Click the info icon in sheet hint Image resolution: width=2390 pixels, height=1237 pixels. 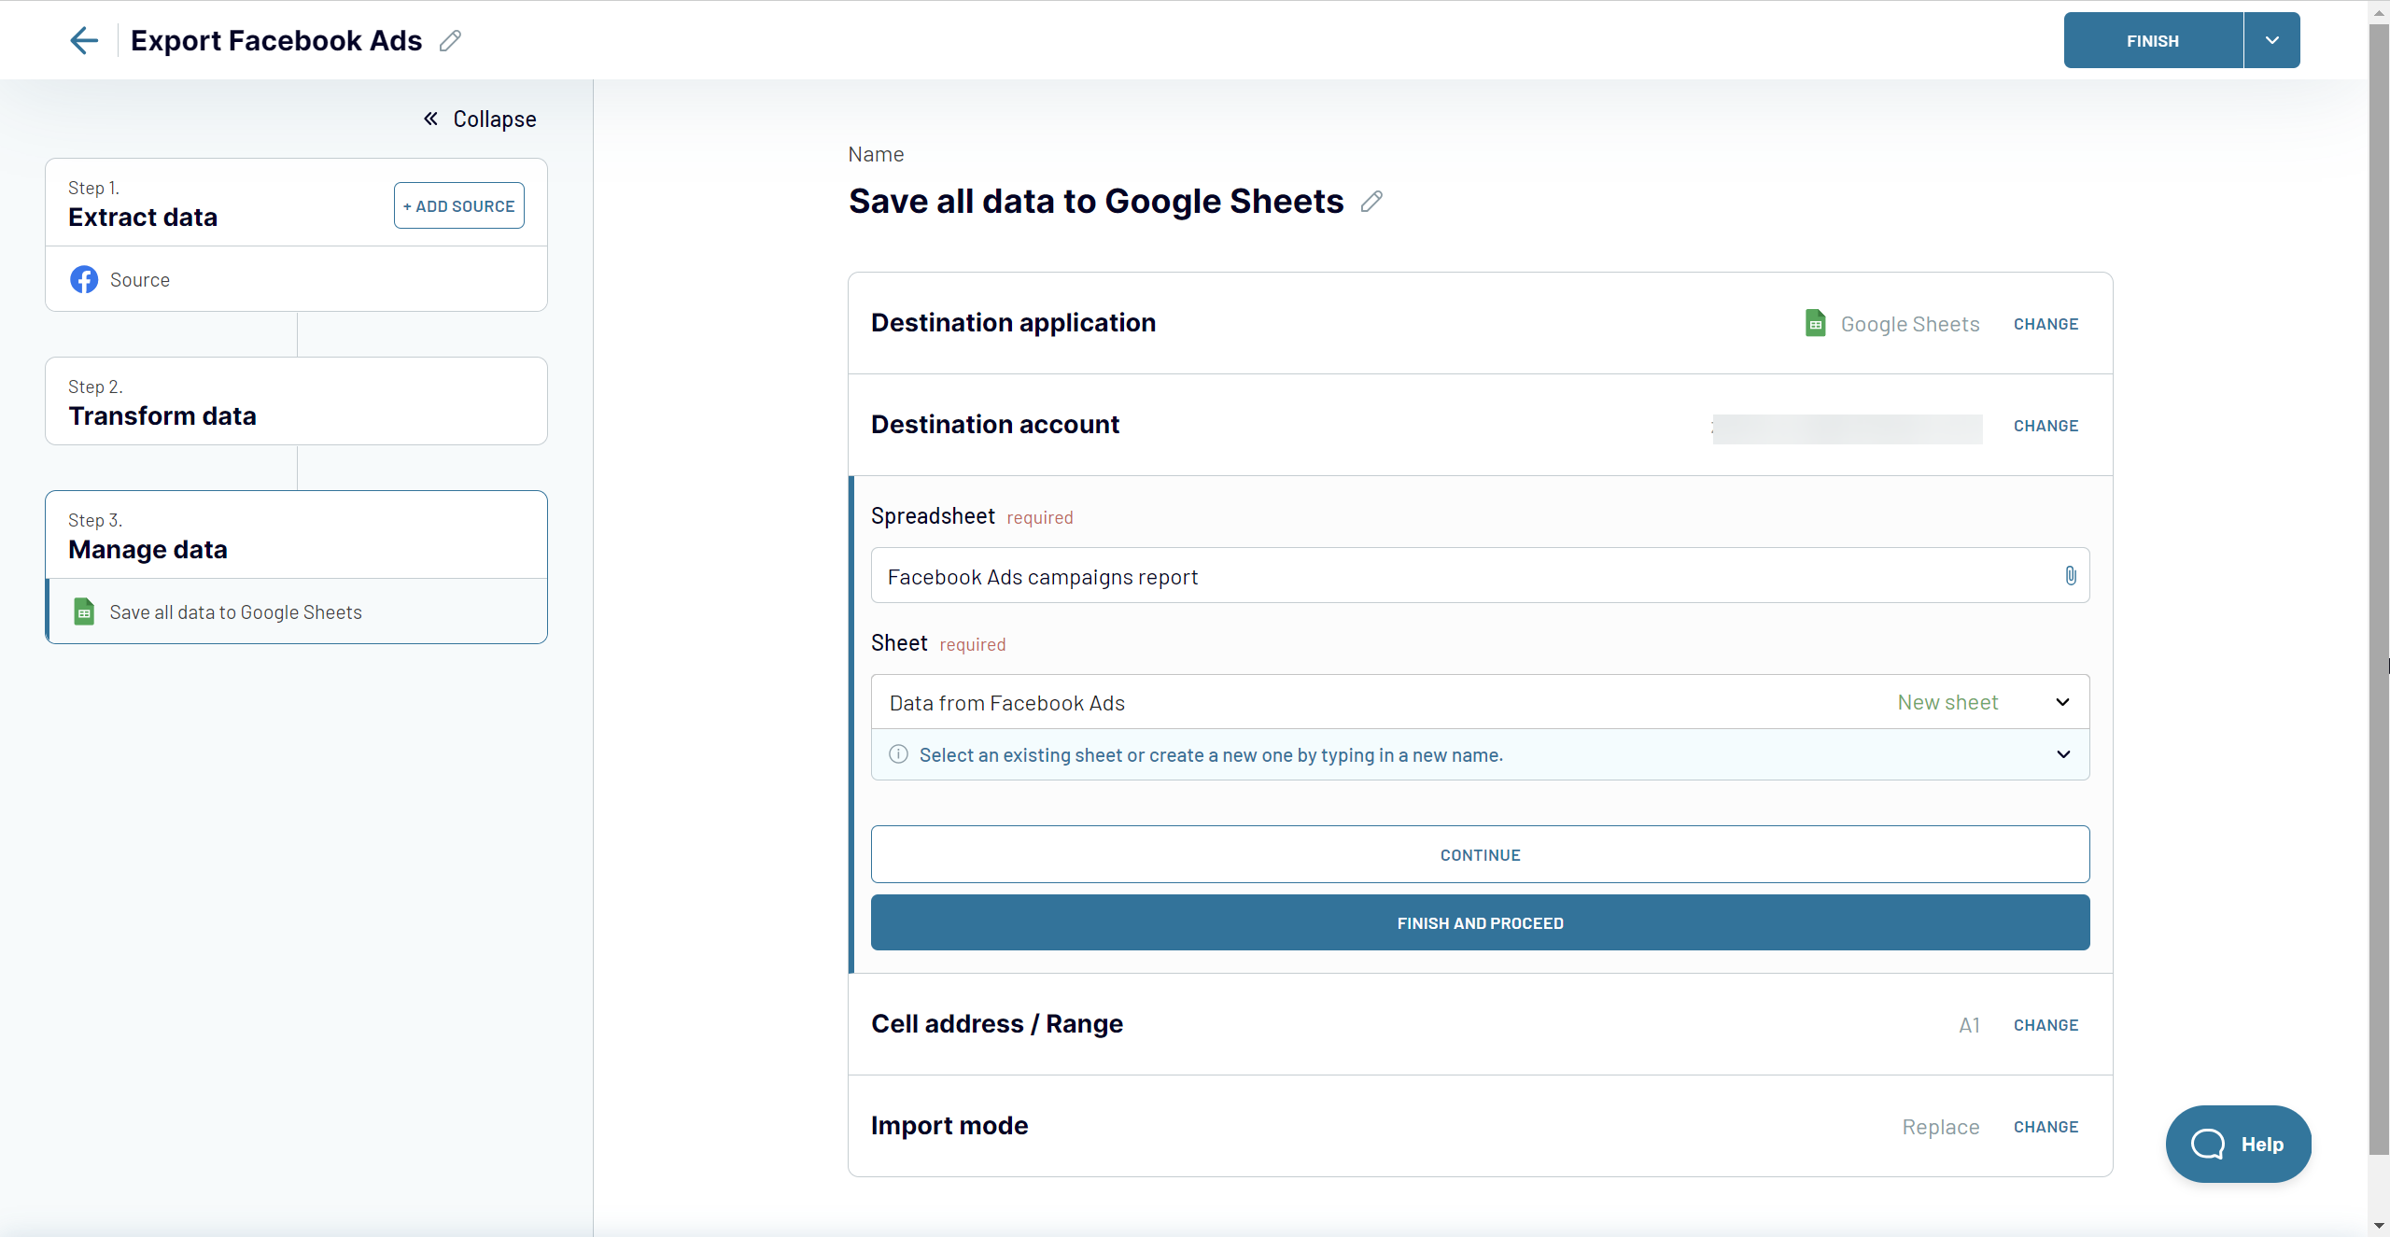(898, 754)
